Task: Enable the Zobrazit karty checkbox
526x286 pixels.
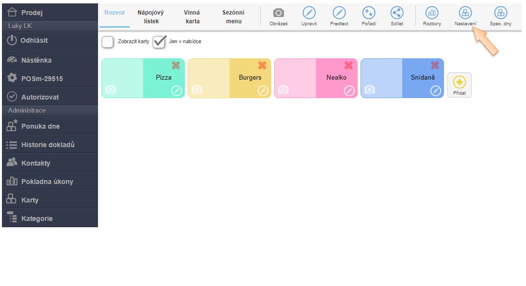Action: [108, 42]
